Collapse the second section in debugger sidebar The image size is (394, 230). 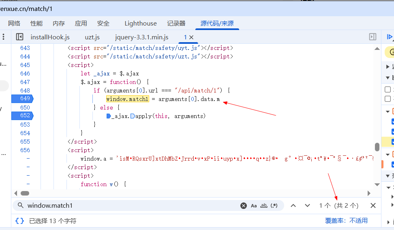(388, 77)
